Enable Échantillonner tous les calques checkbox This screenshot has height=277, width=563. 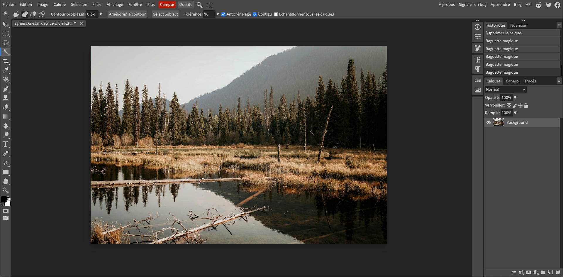click(x=276, y=14)
